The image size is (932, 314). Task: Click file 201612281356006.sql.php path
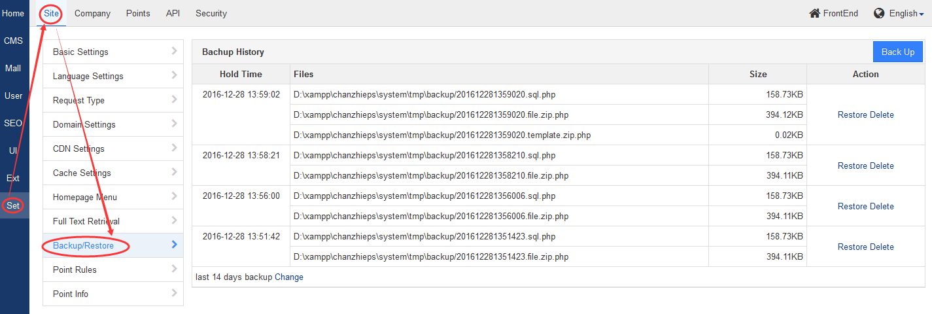point(424,196)
